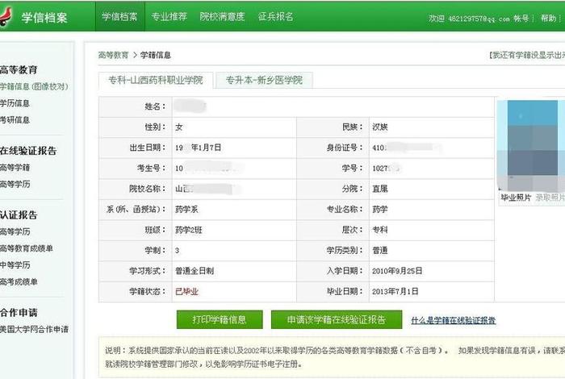Click the 学信档案 logo icon
The width and height of the screenshot is (565, 379).
6,17
